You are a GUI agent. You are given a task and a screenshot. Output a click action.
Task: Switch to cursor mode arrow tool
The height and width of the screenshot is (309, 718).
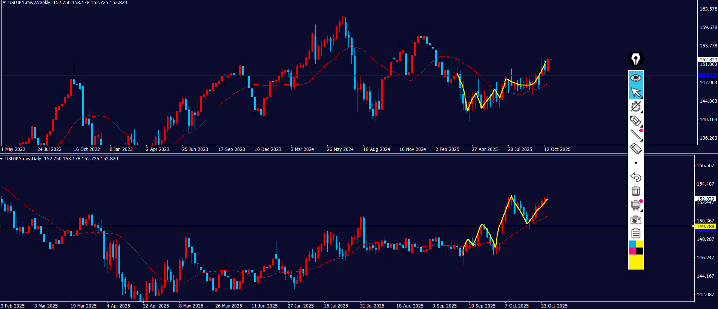point(635,92)
